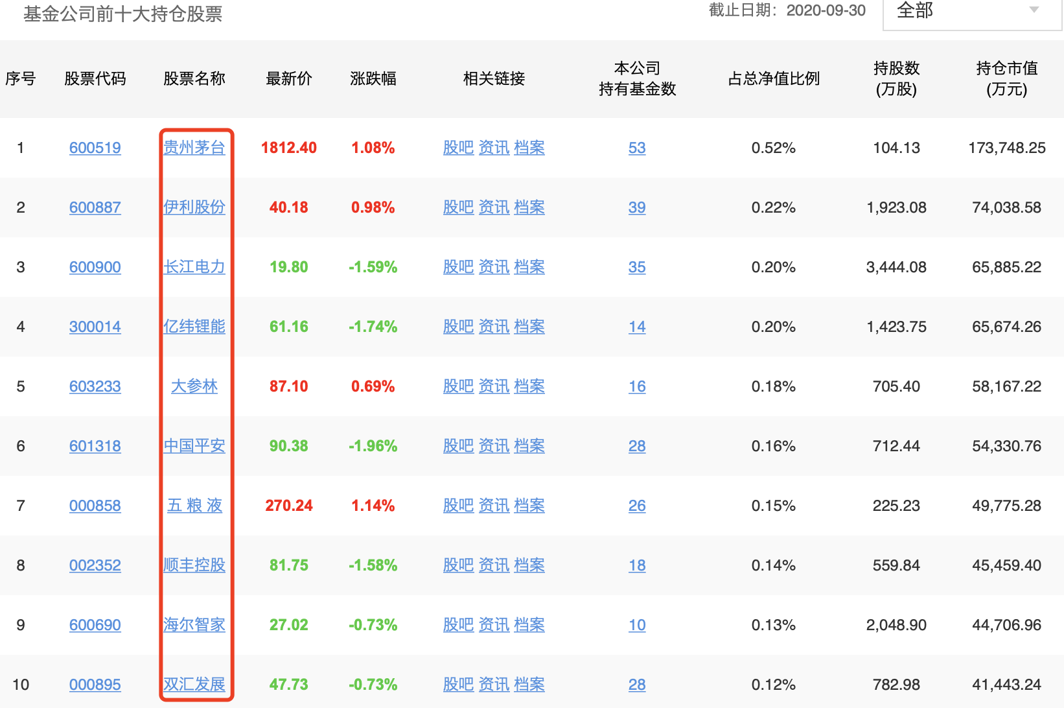
Task: Click fund count 10 for 海尔智家
Action: (x=637, y=625)
